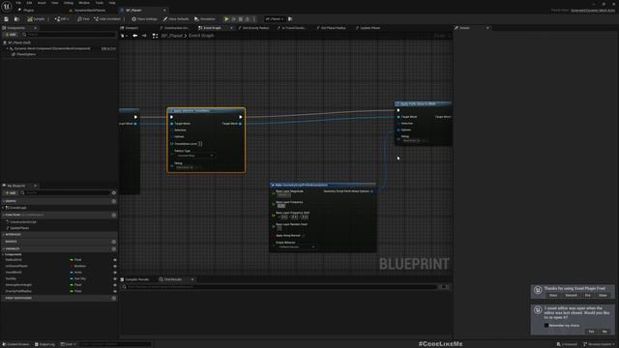Image resolution: width=619 pixels, height=348 pixels.
Task: Open Discord link in Voxel Plugin notification
Action: pos(571,295)
